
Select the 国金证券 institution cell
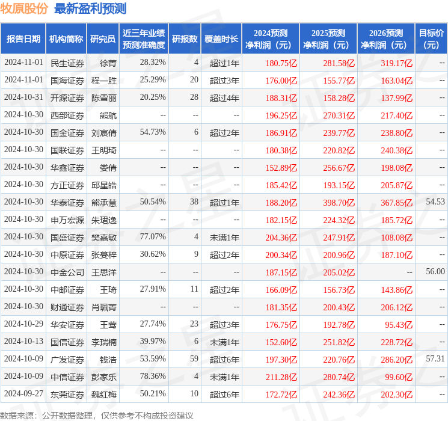pyautogui.click(x=67, y=133)
